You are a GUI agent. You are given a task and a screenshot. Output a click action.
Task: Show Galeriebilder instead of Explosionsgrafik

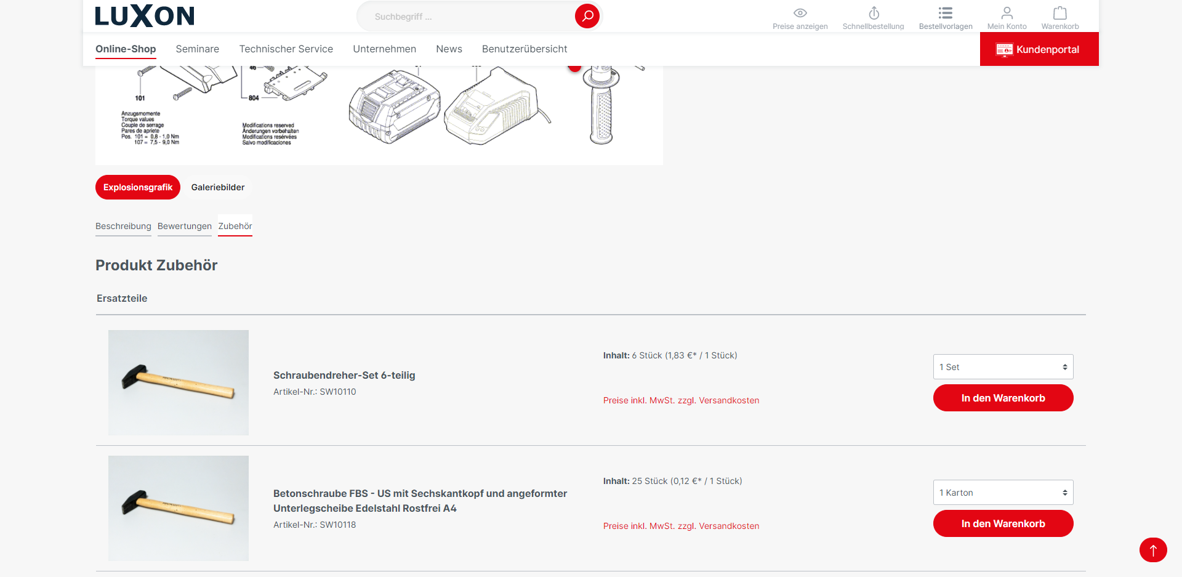[x=217, y=187]
